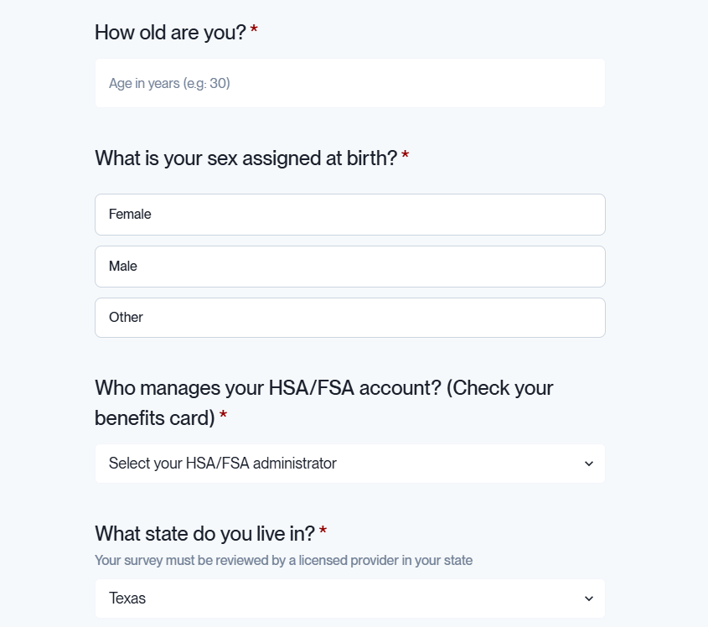Click the "Select your HSA/FSA administrator" placeholder text

pyautogui.click(x=222, y=464)
